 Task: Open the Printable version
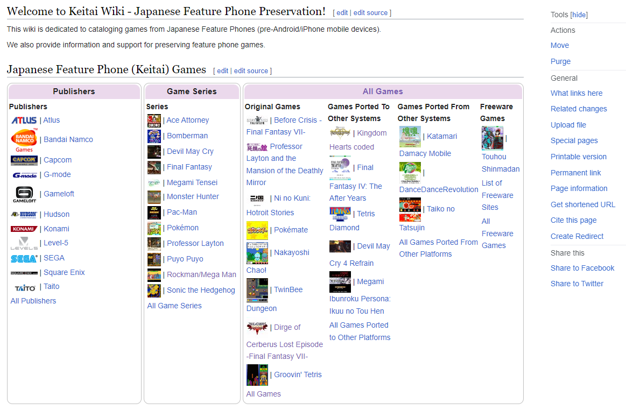click(x=579, y=157)
